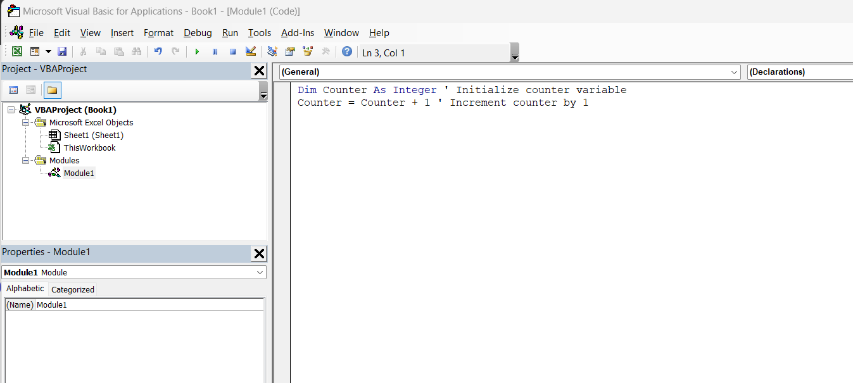
Task: Collapse the VBAProject (Book1) tree node
Action: point(11,110)
